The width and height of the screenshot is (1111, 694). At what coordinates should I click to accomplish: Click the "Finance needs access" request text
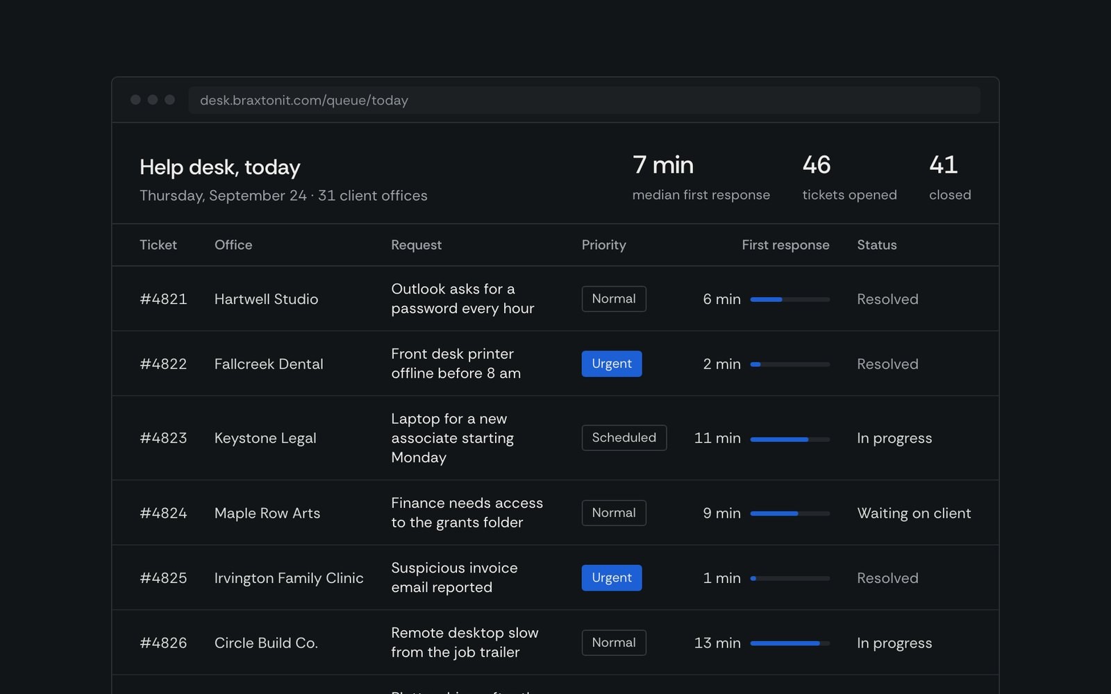point(467,513)
